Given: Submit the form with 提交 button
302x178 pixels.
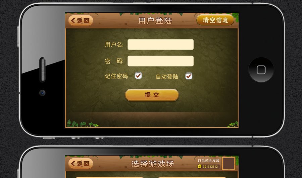Looking at the screenshot, I should [x=152, y=95].
